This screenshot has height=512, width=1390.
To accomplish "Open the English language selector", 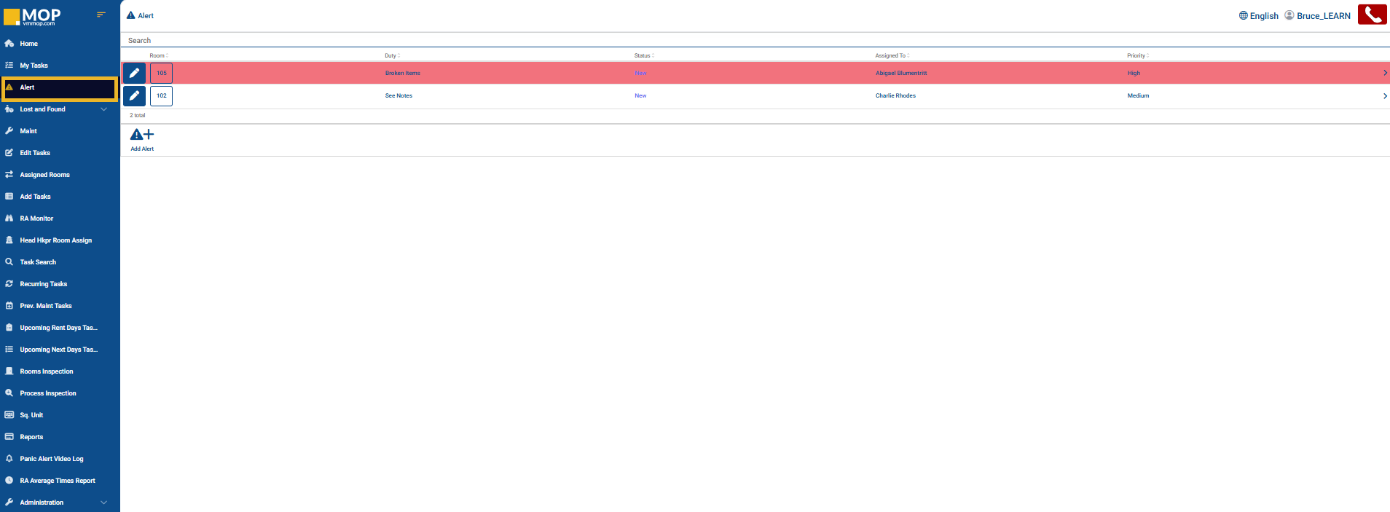I will tap(1258, 15).
